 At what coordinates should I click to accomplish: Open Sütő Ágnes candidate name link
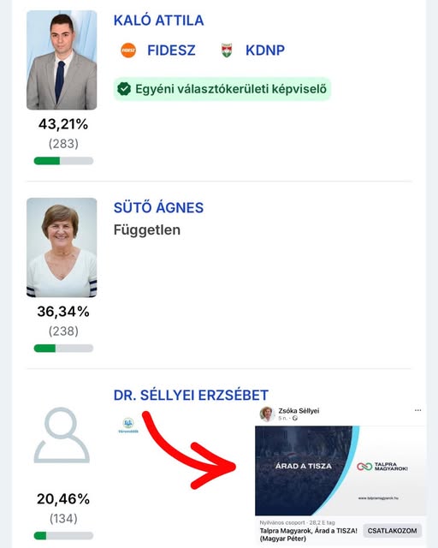[158, 207]
